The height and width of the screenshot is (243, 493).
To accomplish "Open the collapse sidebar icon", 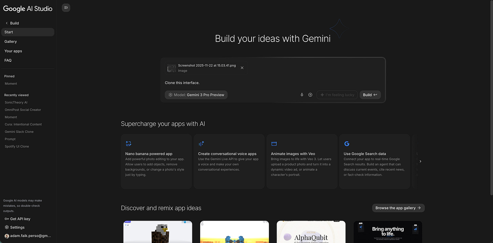I will [x=66, y=7].
